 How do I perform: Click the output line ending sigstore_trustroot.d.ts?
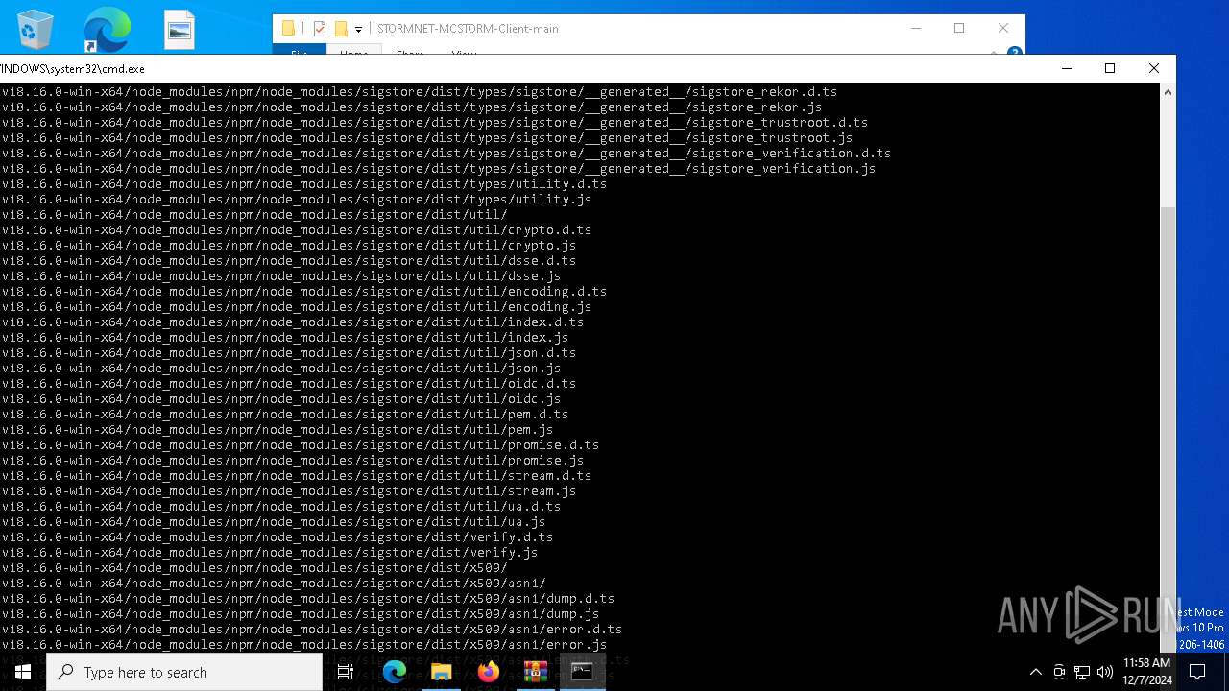tap(434, 123)
